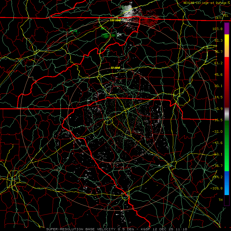This screenshot has height=231, width=231.
Task: Select the 45.6 legend value
Action: [x=218, y=74]
